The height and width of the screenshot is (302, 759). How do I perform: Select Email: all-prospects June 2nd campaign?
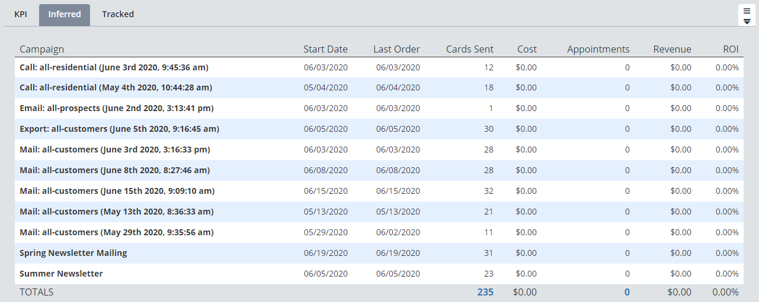(116, 108)
